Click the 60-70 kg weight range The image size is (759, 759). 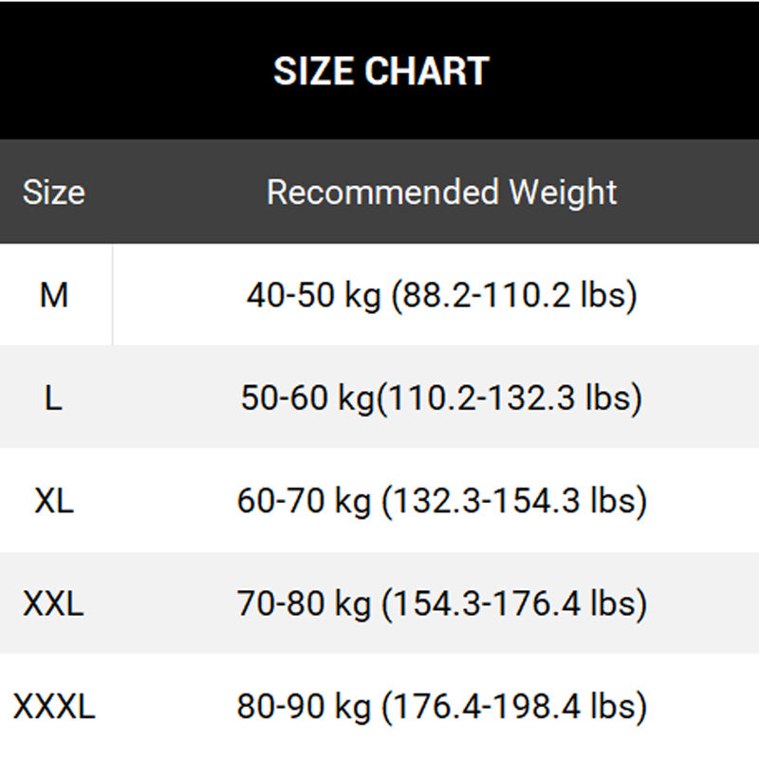coord(304,501)
